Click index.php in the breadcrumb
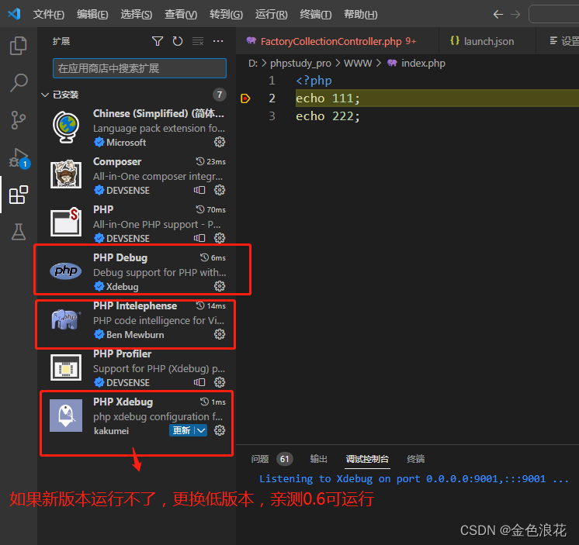 (423, 64)
